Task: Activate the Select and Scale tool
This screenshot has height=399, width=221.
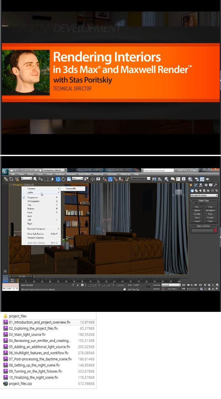Action: click(69, 179)
